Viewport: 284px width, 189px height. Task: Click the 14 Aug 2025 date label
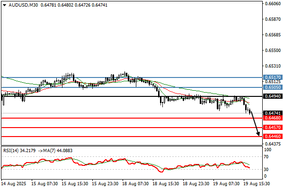14,184
